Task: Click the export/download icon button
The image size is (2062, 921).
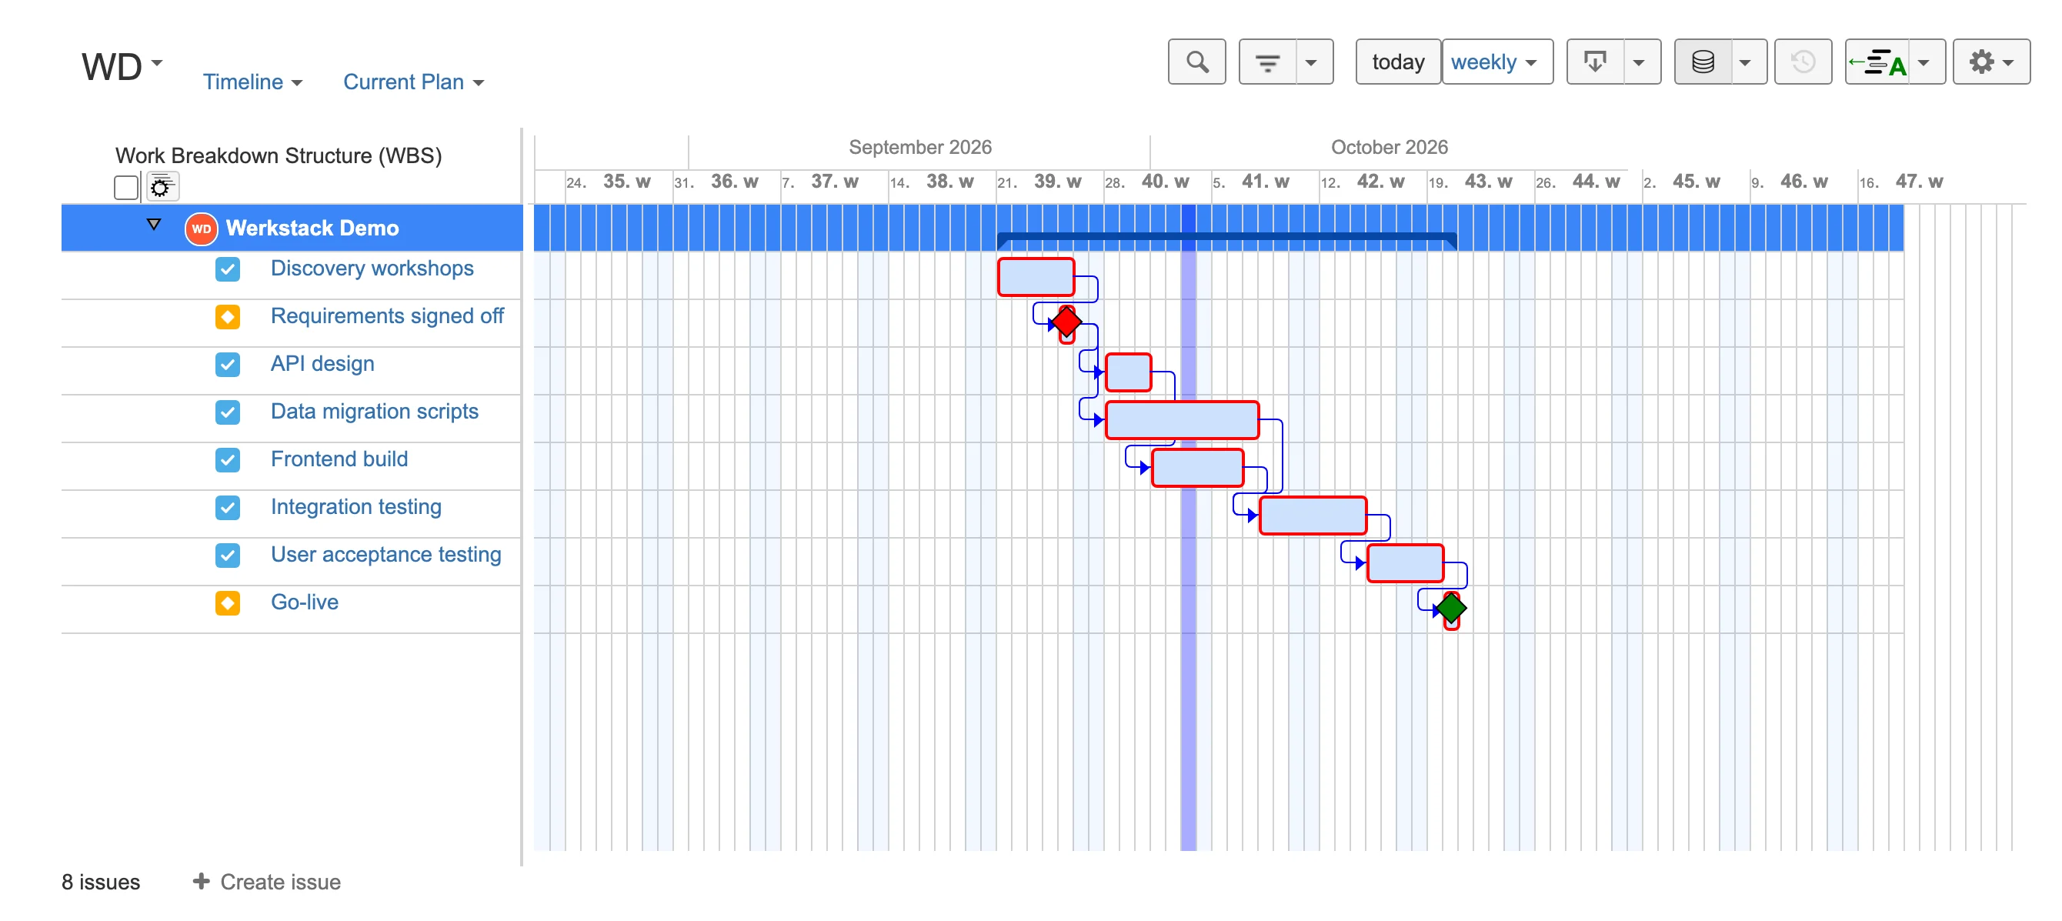Action: click(x=1594, y=62)
